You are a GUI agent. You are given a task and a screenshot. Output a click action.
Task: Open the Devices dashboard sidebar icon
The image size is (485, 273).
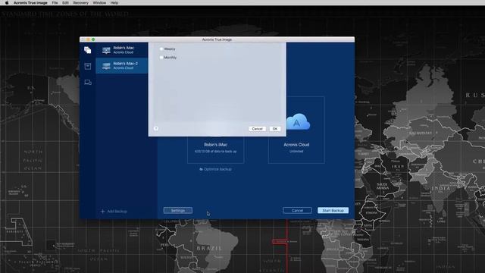click(x=88, y=83)
